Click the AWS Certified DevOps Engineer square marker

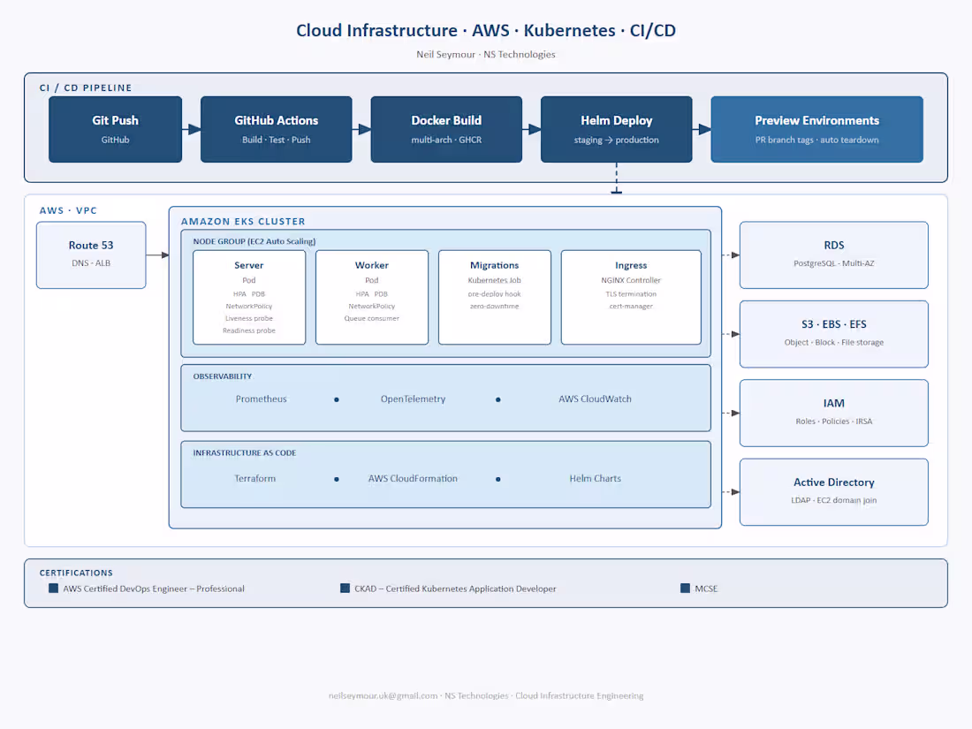(x=53, y=589)
